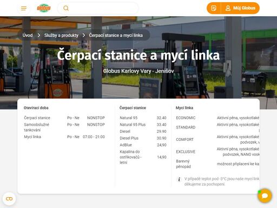Viewport: 277px width, 208px height.
Task: Click the first breadcrumb chevron separator
Action: click(x=38, y=35)
